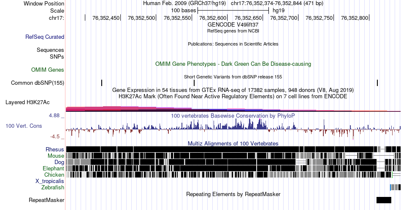Click the 76,352,800 position label
401x210 pixels.
tap(355, 18)
